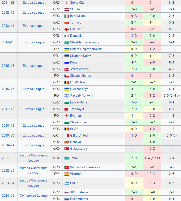The width and height of the screenshot is (181, 201).
Task: Click the Faroe Islands flag beside HB Tórshavn
Action: (x=66, y=192)
